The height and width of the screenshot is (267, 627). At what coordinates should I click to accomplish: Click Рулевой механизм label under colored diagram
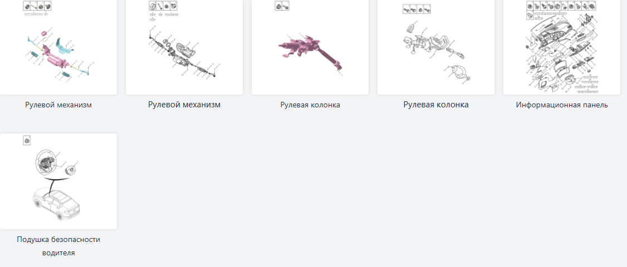coord(58,105)
